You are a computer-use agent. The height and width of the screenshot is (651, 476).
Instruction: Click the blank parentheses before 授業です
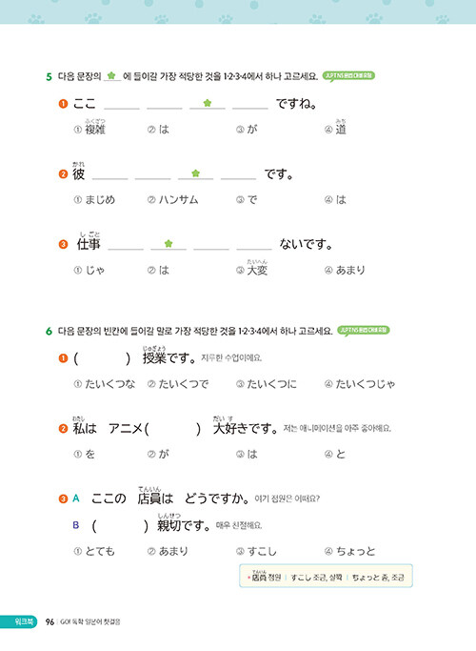pos(102,358)
